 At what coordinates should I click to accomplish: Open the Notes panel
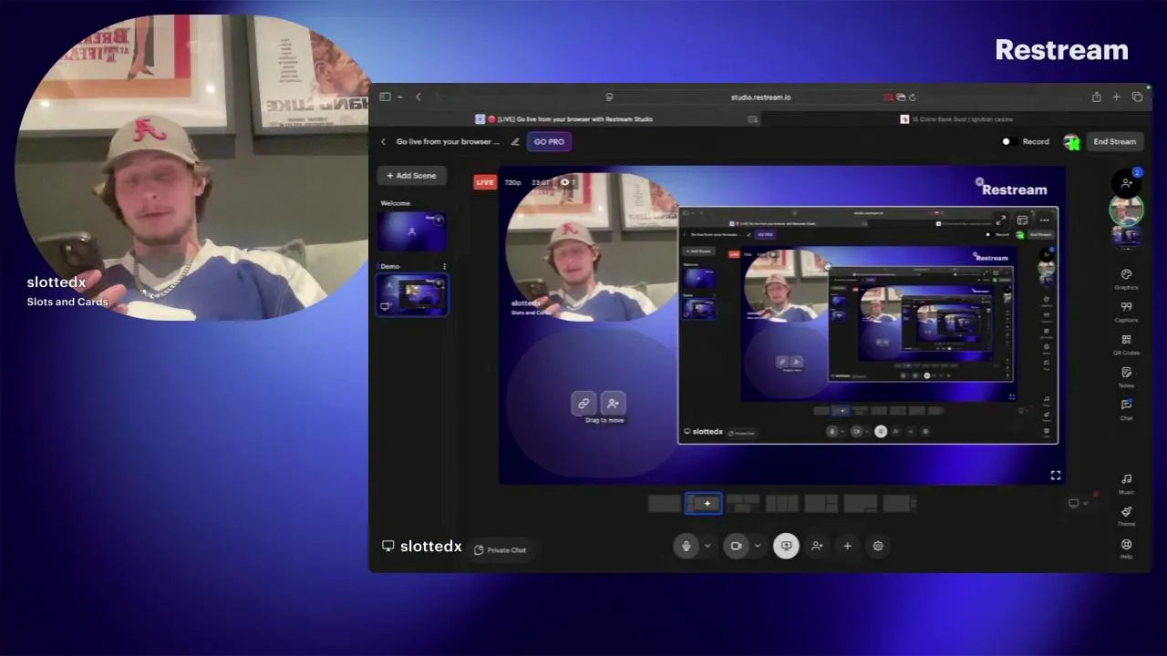point(1126,377)
